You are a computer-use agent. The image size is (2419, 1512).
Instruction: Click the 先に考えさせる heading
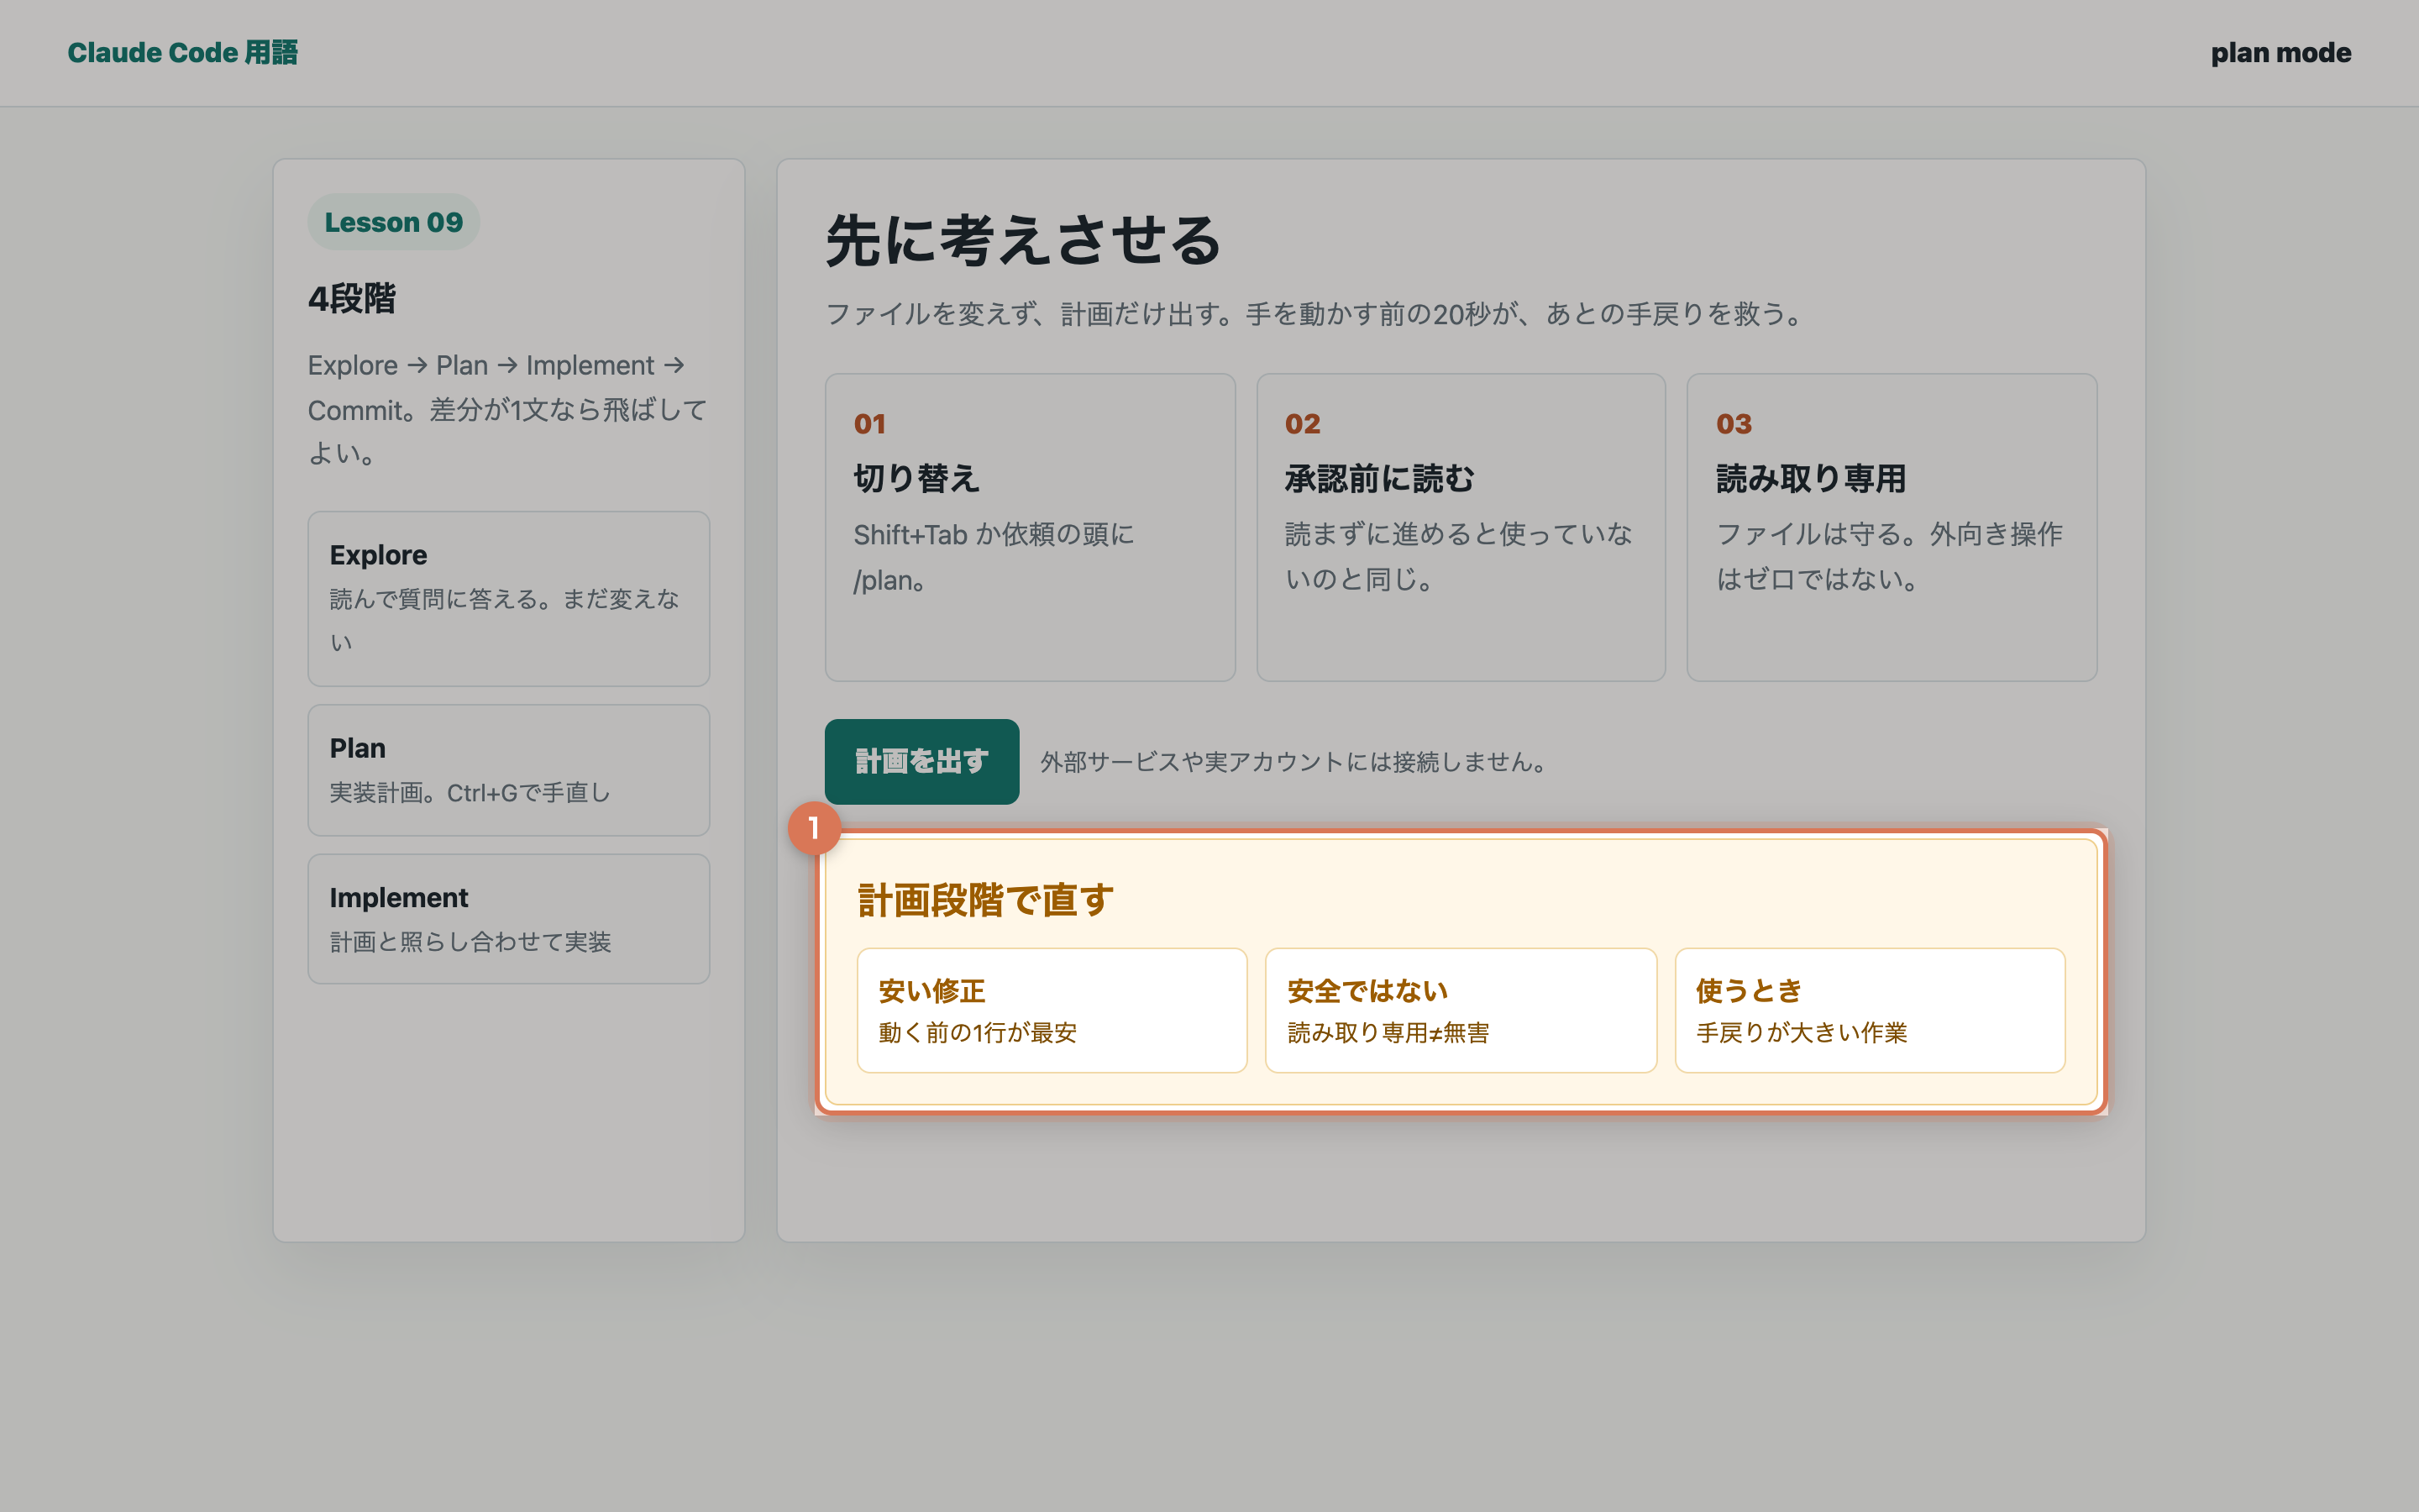(1024, 241)
